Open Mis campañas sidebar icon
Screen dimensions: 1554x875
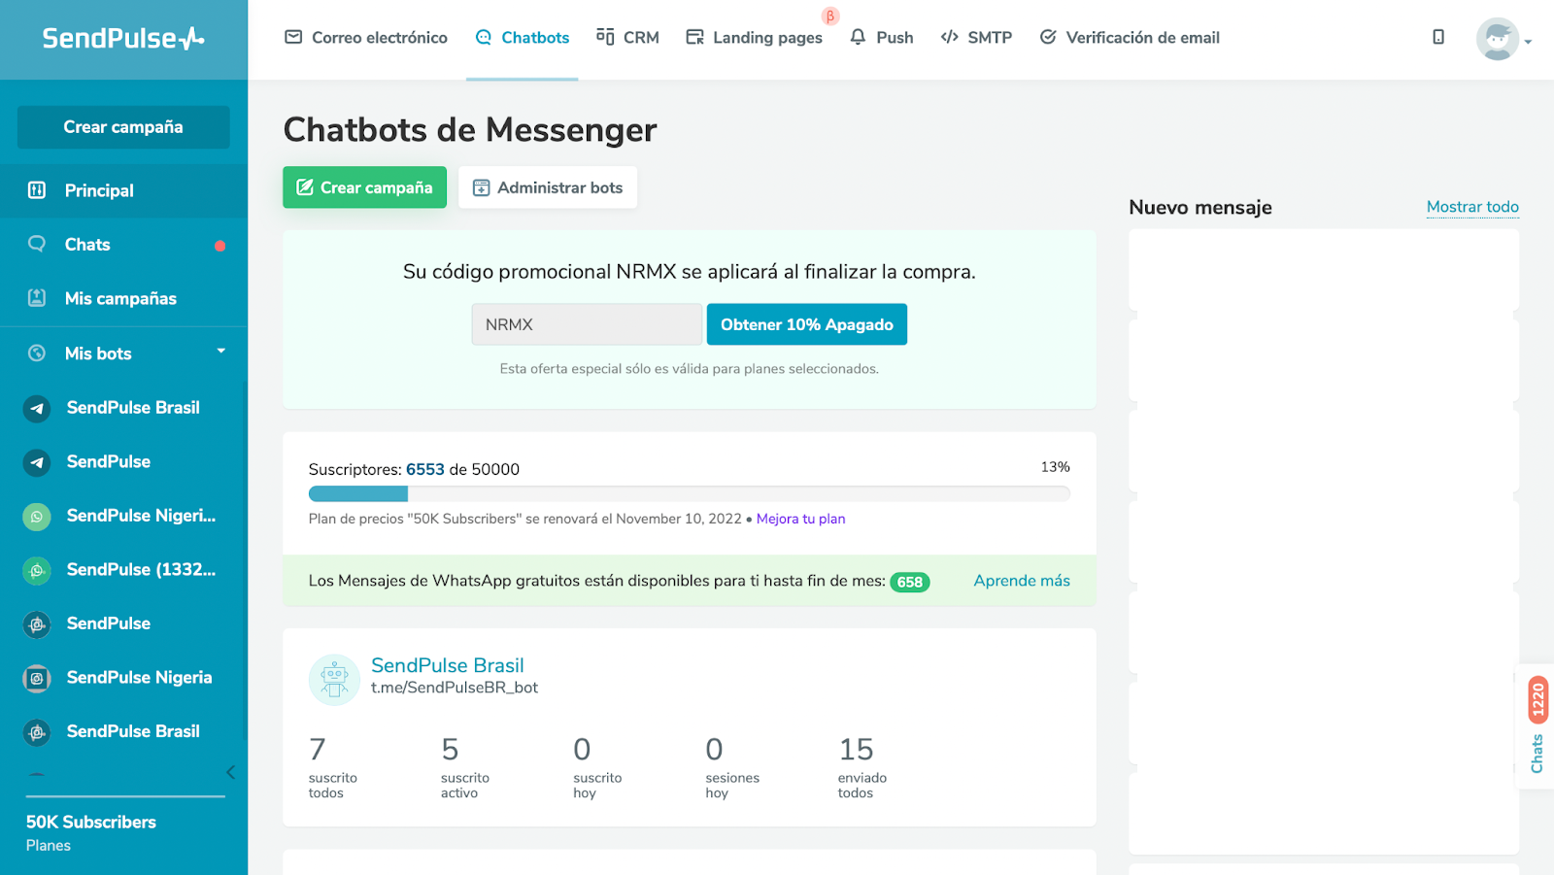click(x=36, y=298)
